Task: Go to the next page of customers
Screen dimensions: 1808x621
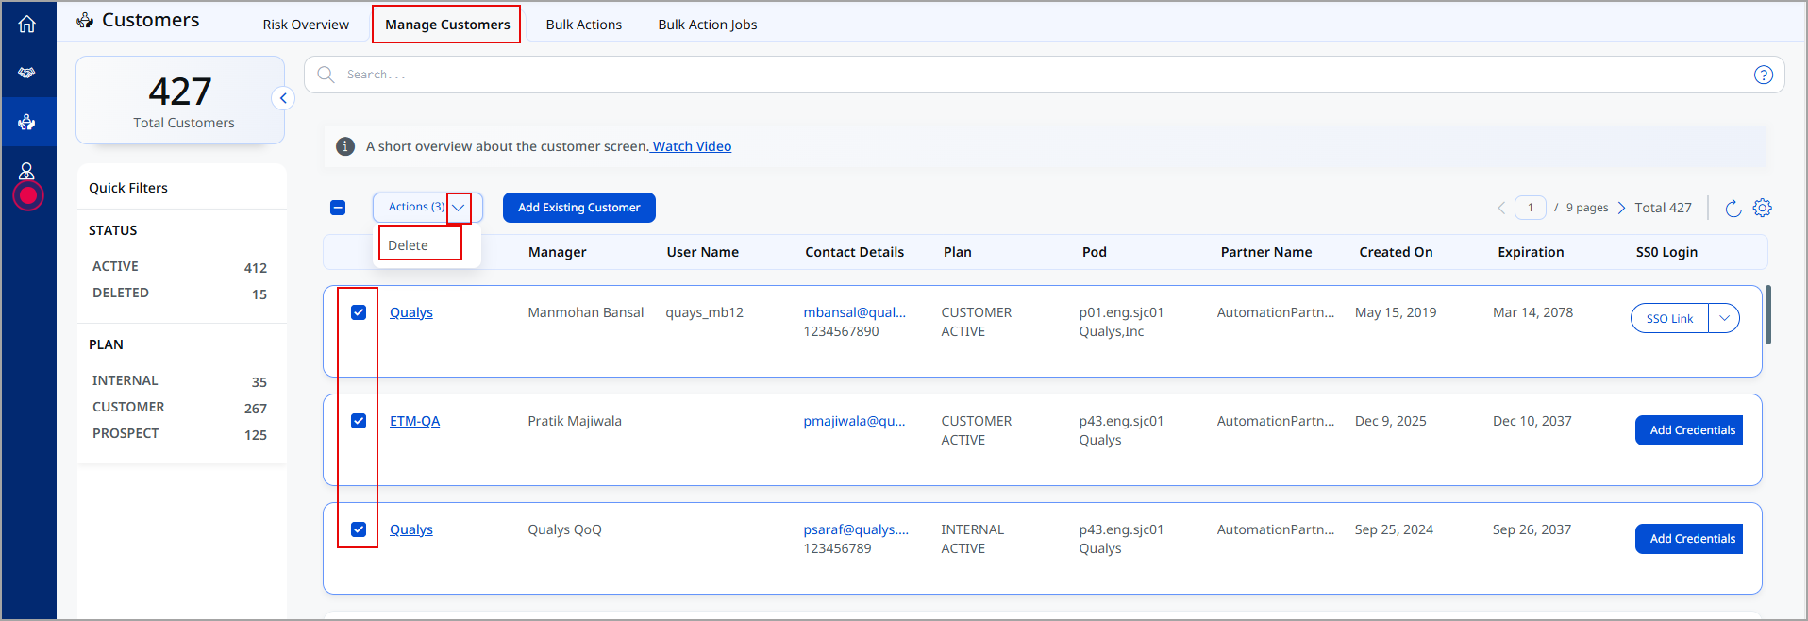Action: coord(1621,208)
